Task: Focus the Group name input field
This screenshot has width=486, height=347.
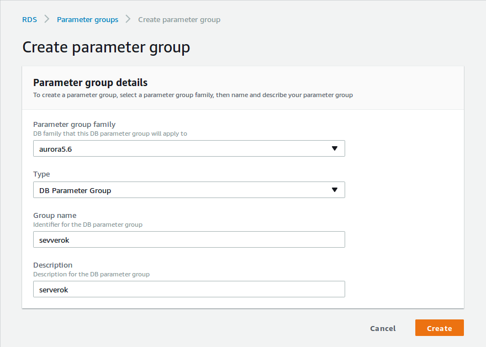Action: coord(189,239)
